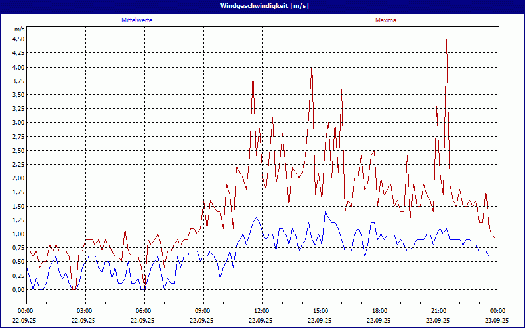Select the 15:00 time axis label
This screenshot has width=525, height=328.
tap(321, 311)
